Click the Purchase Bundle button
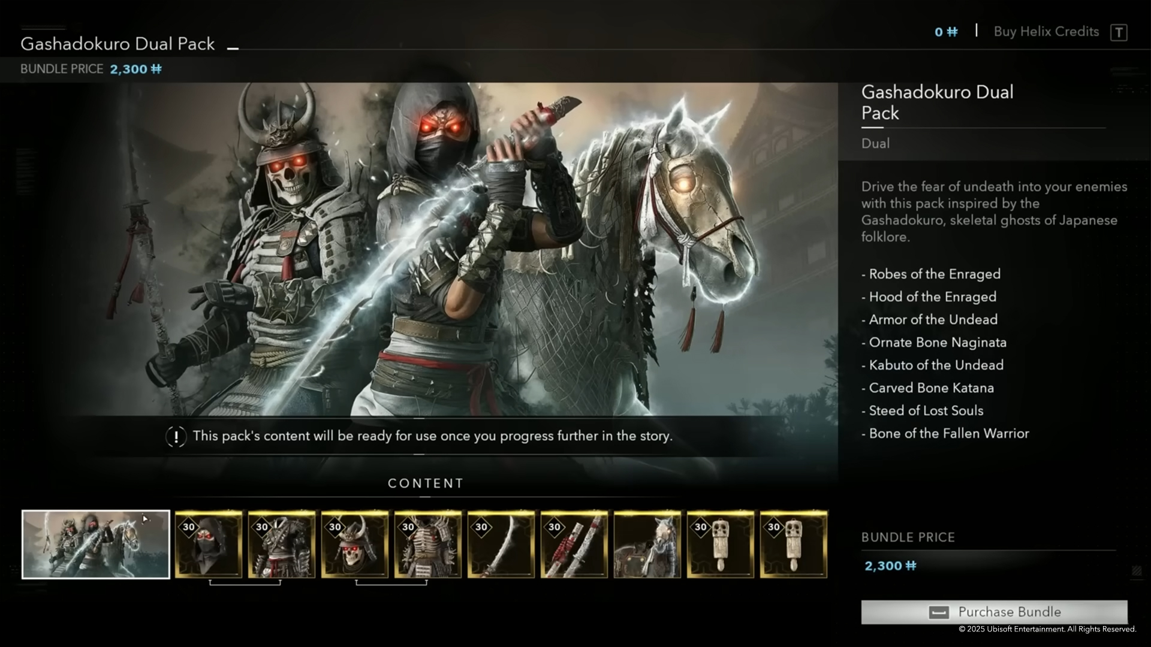1151x647 pixels. pos(994,612)
